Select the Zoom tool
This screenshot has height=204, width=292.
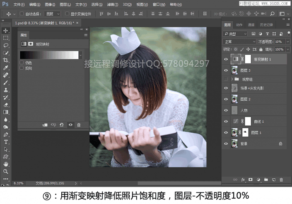(x=6, y=171)
